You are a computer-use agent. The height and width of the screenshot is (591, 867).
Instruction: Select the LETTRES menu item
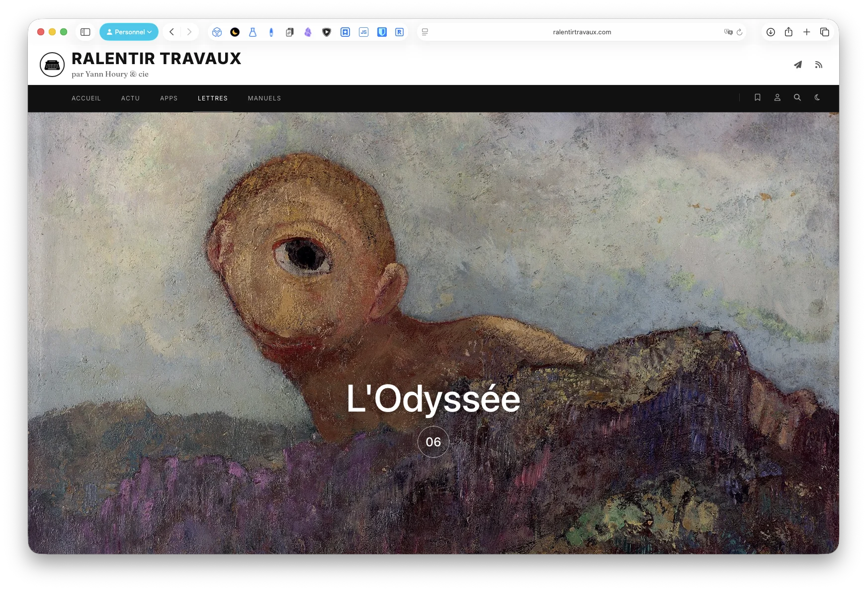click(213, 98)
